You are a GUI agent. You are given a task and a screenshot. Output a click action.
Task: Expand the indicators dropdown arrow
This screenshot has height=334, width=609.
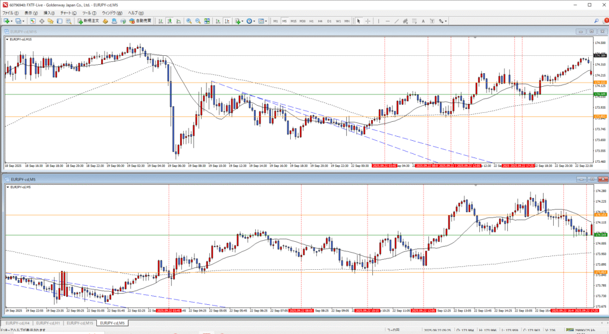point(243,21)
